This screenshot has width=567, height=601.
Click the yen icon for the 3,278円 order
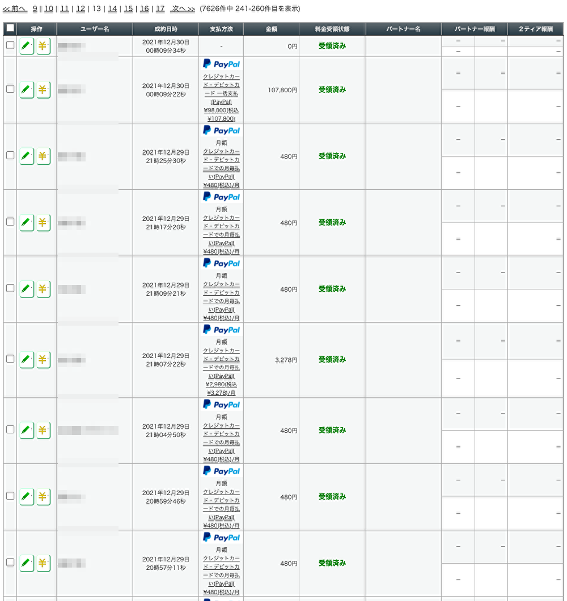[x=43, y=360]
